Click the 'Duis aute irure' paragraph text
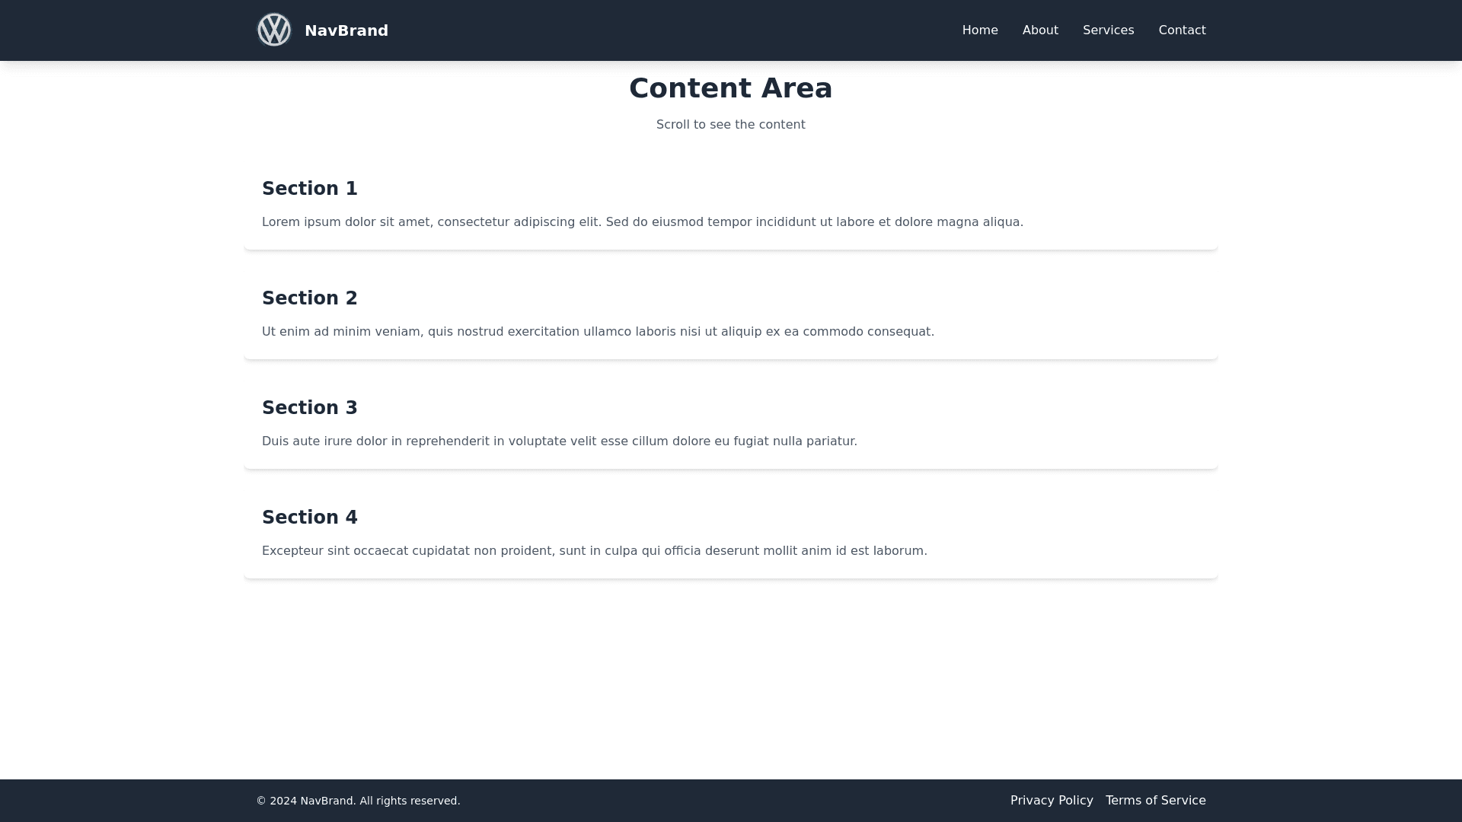This screenshot has width=1462, height=822. point(560,441)
